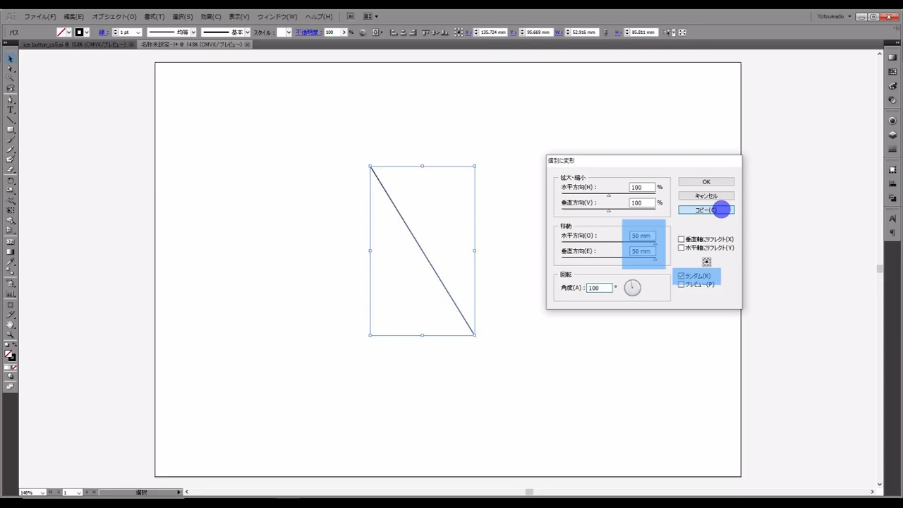Select the Selection tool arrow

click(x=10, y=59)
